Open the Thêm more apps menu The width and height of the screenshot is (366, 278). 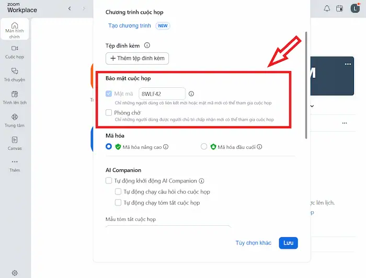click(x=15, y=166)
